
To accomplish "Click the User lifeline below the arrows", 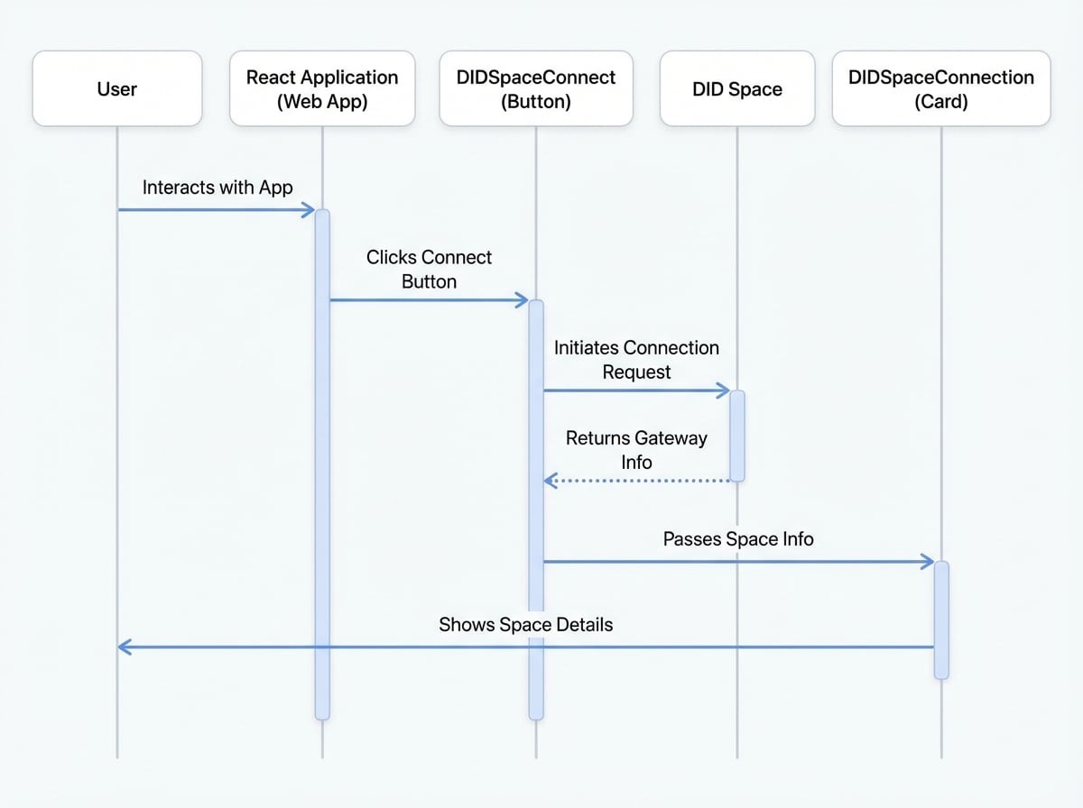I will (117, 712).
